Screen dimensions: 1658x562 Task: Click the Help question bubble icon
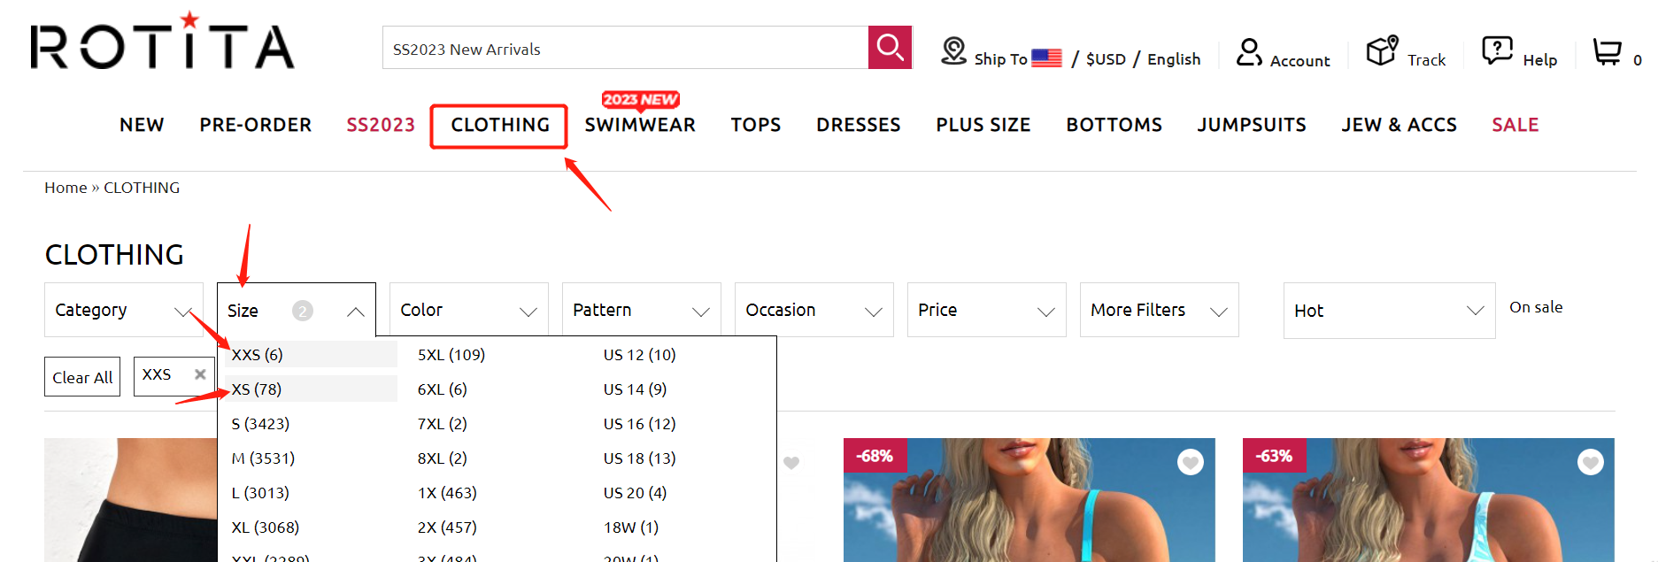pos(1497,50)
